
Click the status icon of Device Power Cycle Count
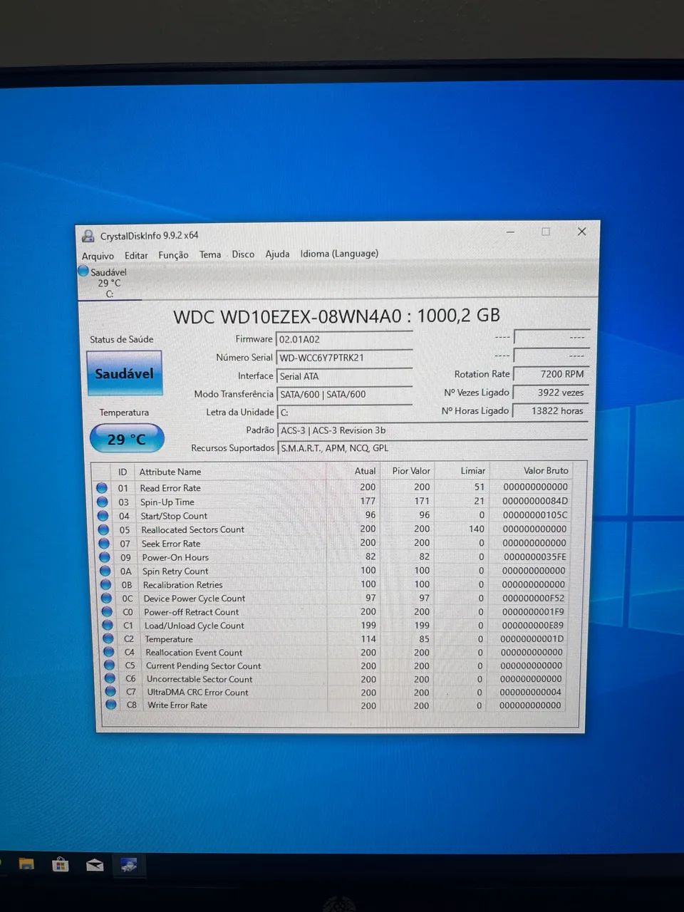coord(107,598)
